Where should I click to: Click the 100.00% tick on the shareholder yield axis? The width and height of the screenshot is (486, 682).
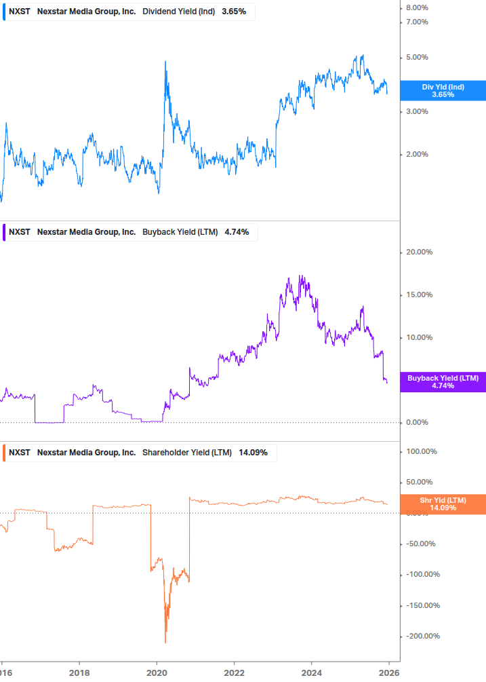pos(422,451)
